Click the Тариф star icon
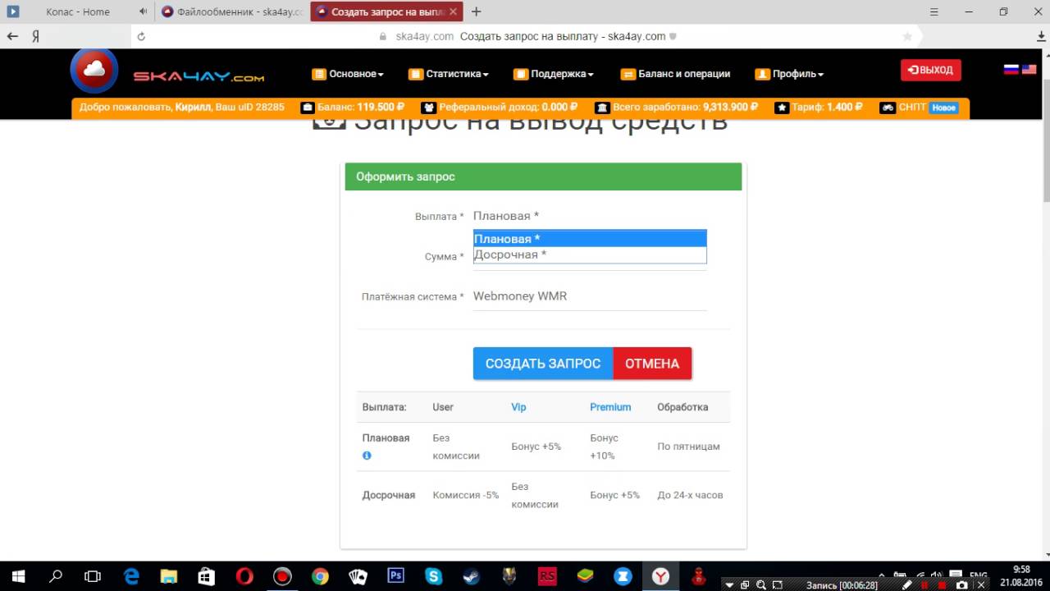This screenshot has width=1050, height=591. tap(783, 108)
